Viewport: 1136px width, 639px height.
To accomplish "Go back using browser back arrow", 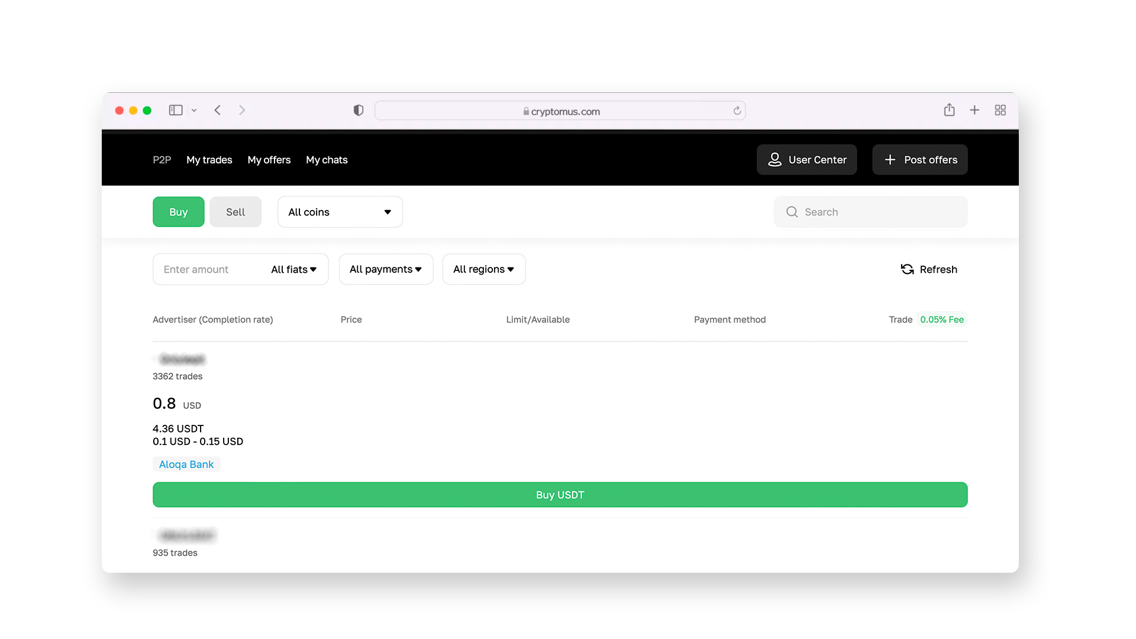I will [218, 110].
